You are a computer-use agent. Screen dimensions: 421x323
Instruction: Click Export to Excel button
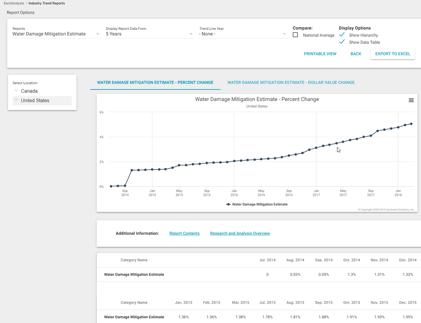[x=392, y=54]
